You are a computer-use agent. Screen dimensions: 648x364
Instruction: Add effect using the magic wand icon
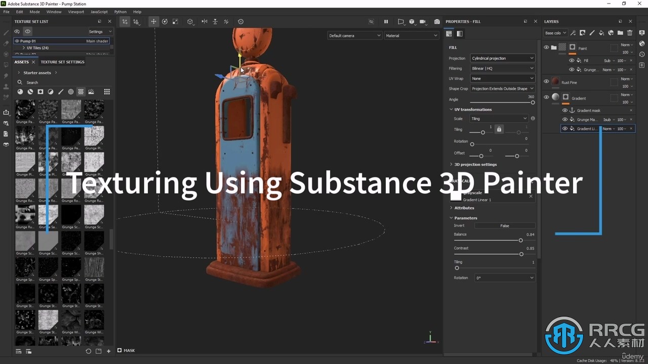pyautogui.click(x=573, y=33)
